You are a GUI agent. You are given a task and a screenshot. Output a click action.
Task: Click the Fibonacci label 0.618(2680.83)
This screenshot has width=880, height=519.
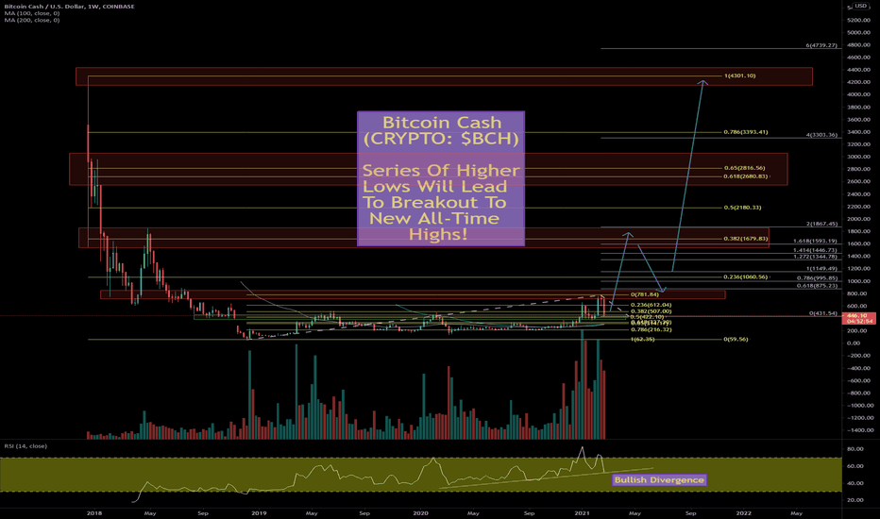click(x=745, y=176)
